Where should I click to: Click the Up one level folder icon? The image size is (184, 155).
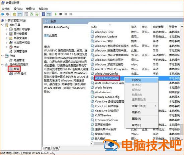tap(14, 14)
